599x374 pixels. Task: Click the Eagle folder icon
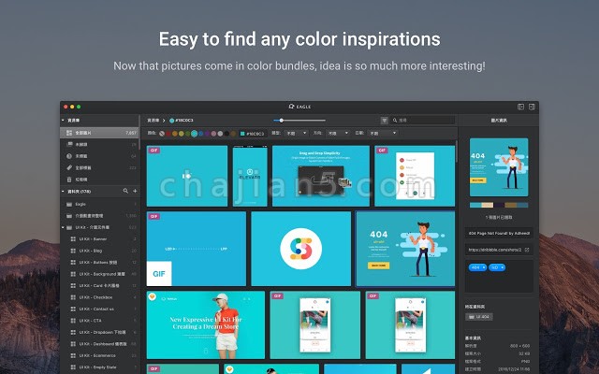click(69, 204)
